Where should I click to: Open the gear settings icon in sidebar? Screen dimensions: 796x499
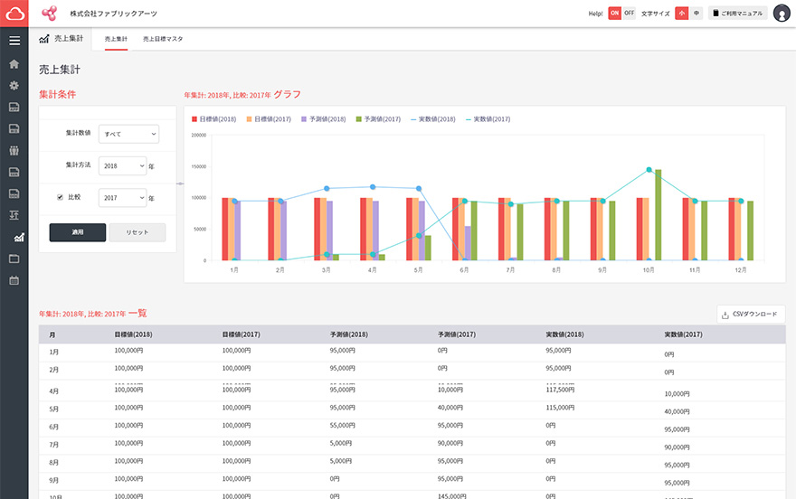tap(14, 85)
